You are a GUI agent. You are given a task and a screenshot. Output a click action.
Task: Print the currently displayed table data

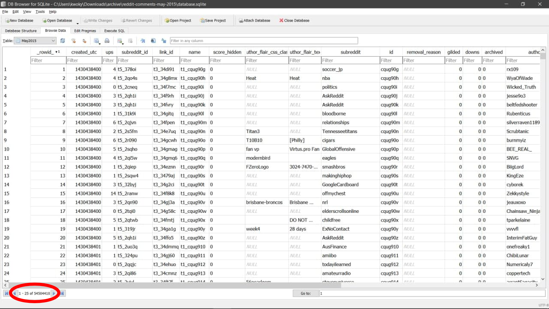coord(107,41)
